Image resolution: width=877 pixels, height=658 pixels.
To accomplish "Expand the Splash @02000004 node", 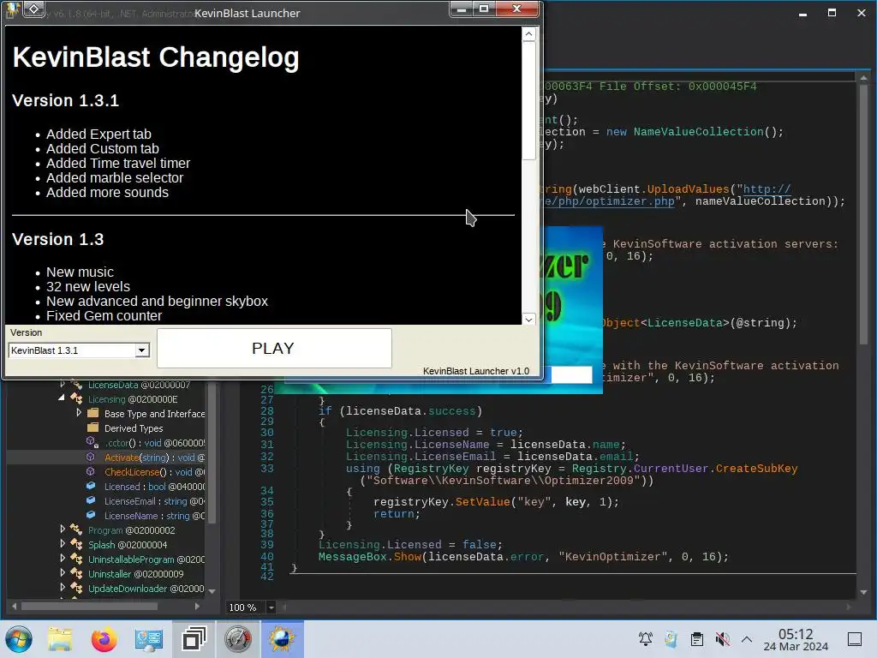I will [x=62, y=544].
